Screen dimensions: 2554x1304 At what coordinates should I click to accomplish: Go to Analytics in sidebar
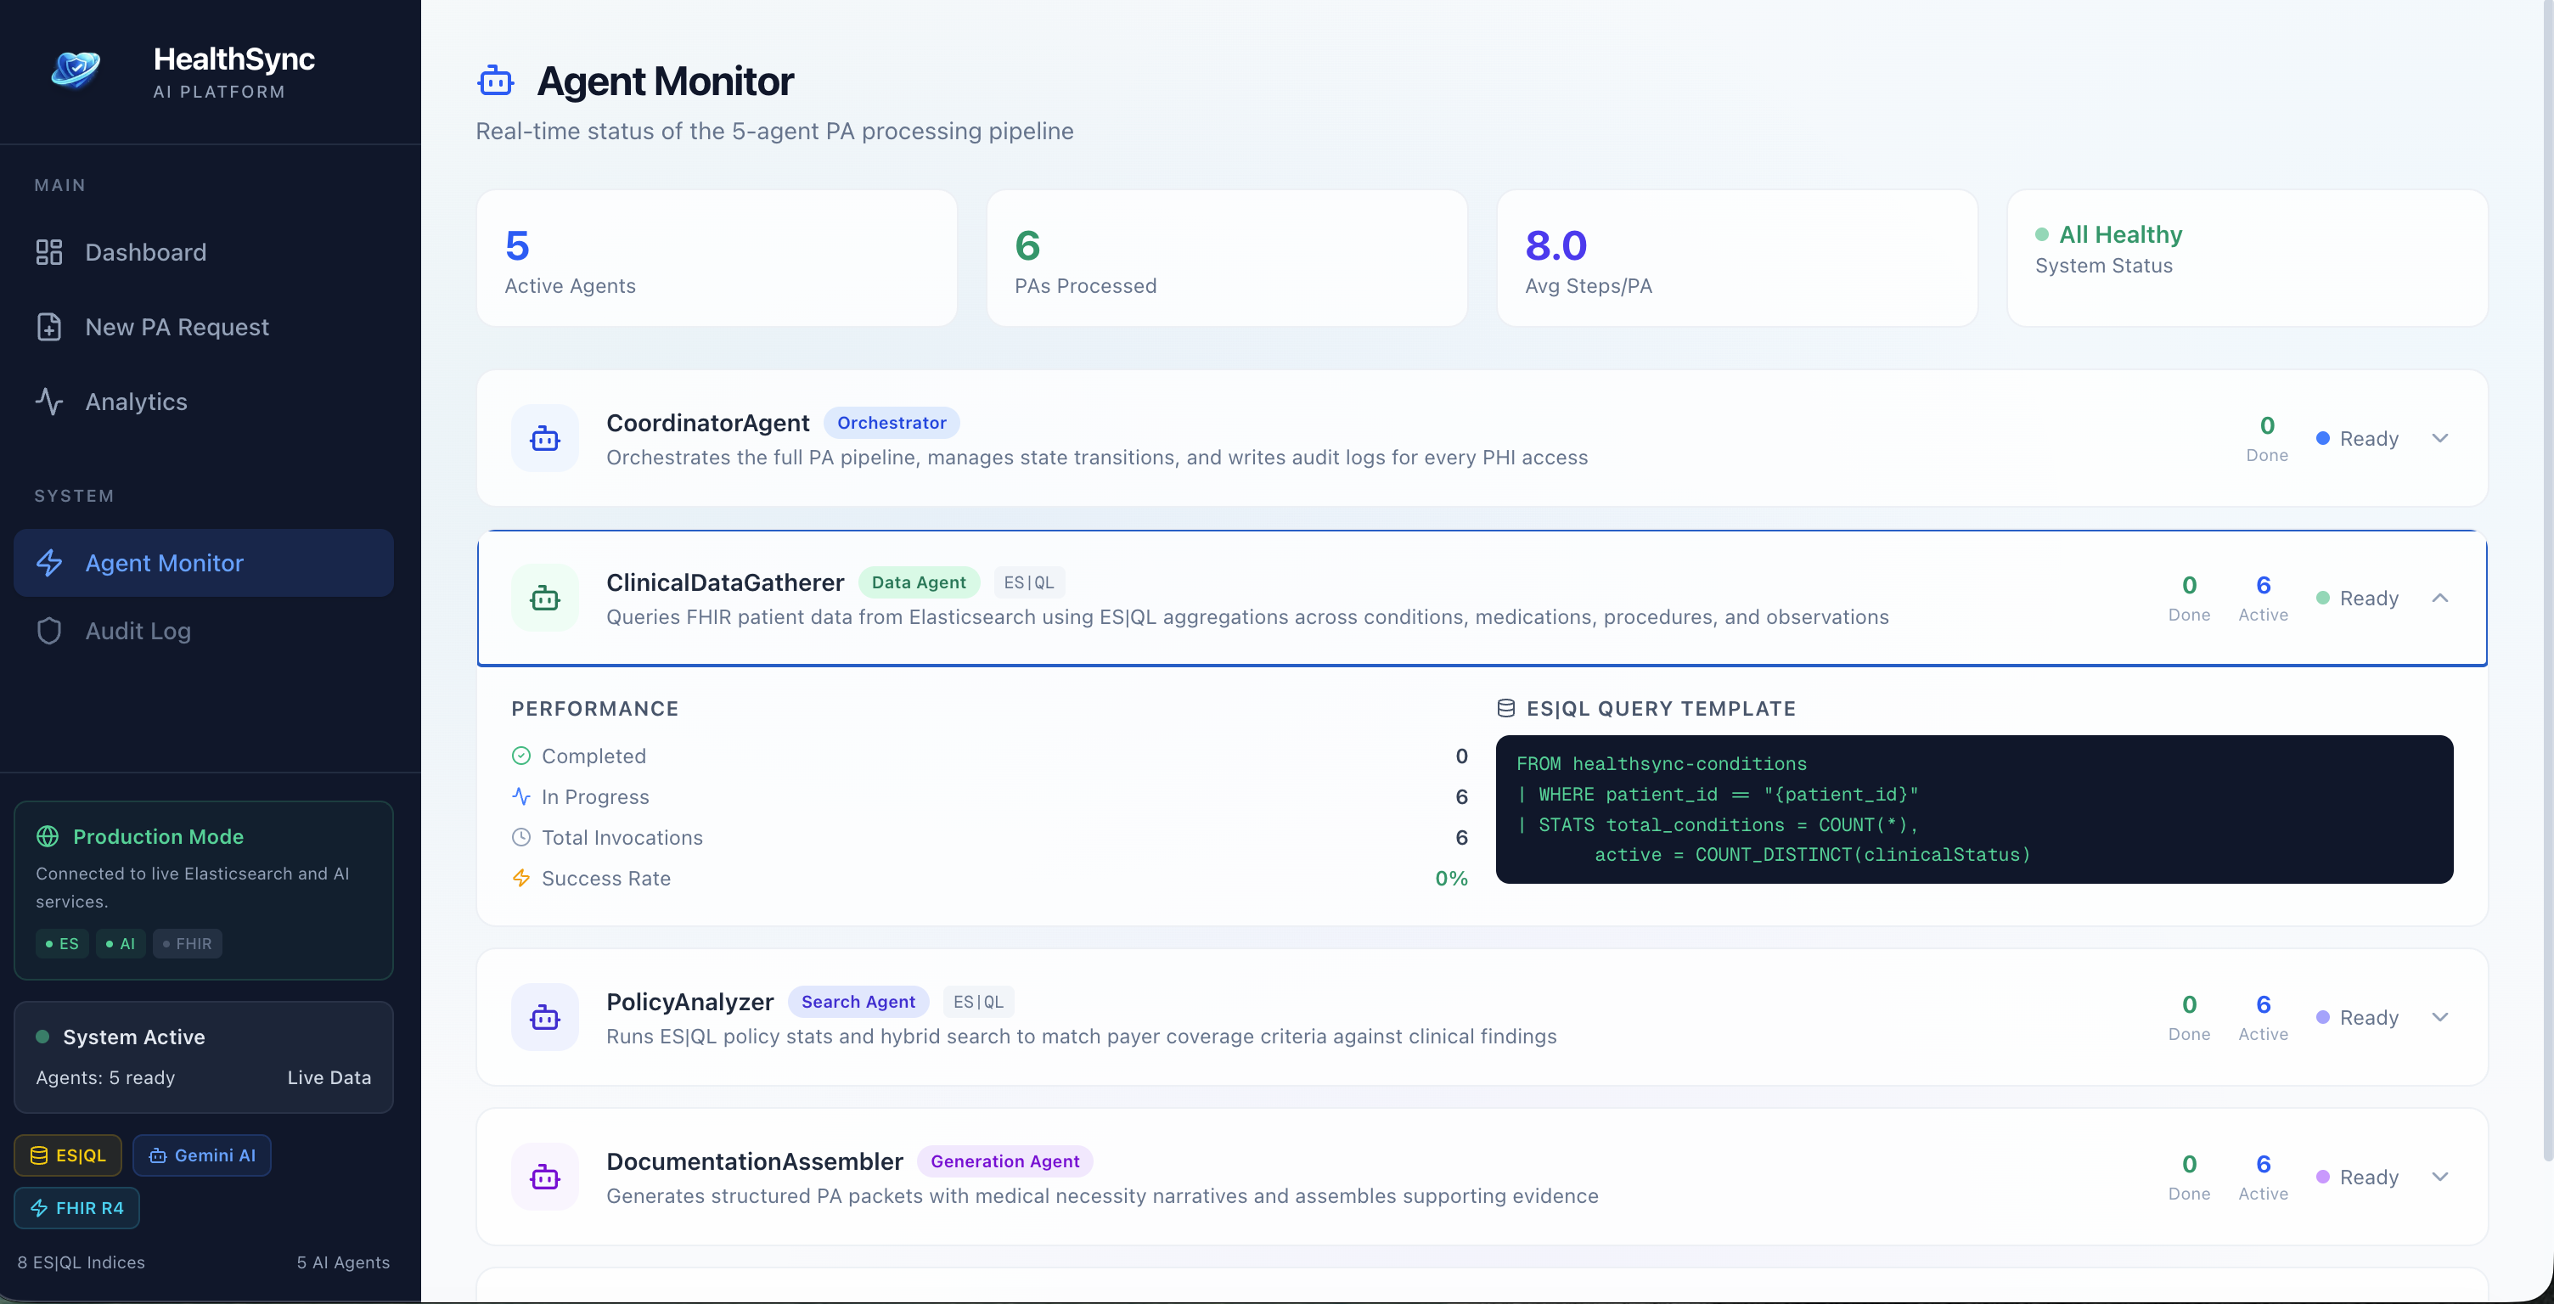[136, 402]
